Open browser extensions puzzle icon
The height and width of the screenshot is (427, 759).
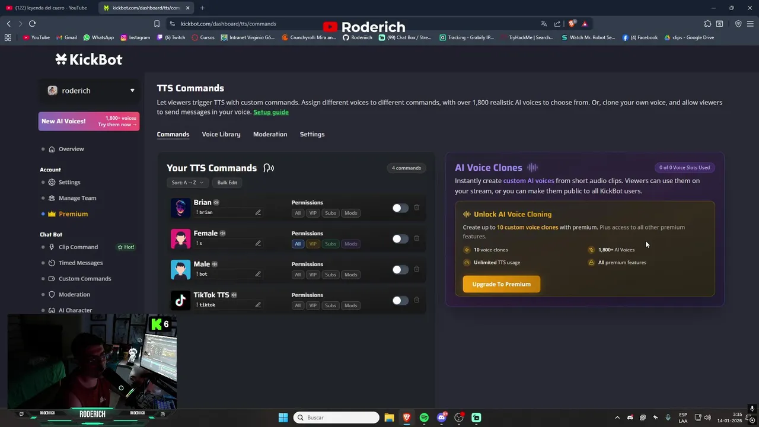point(707,24)
